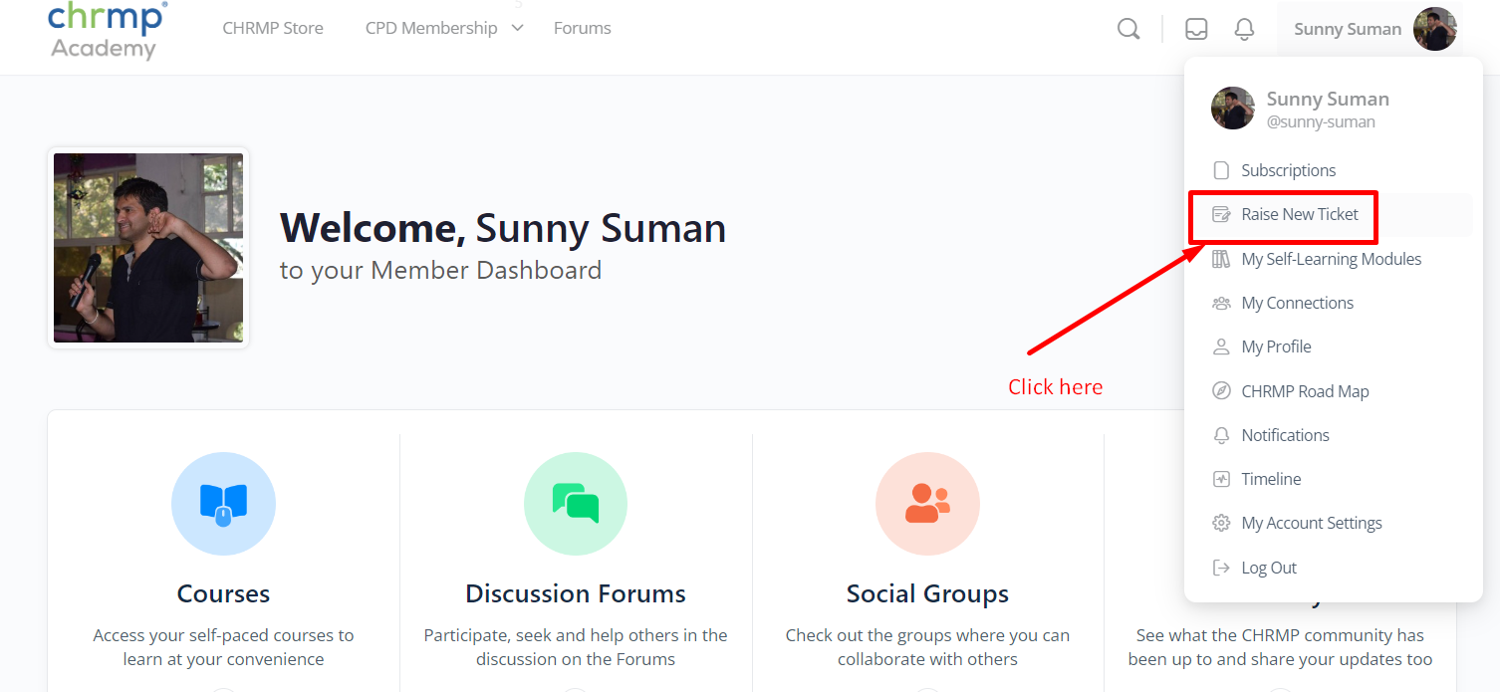Click the CHRMP Road Map compass icon
1500x692 pixels.
tap(1221, 390)
